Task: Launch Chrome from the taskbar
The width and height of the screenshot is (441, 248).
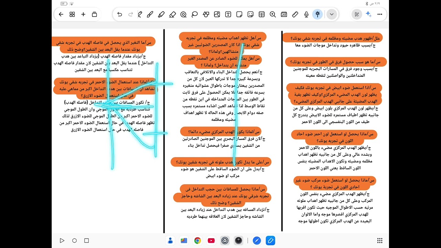Action: [197, 240]
